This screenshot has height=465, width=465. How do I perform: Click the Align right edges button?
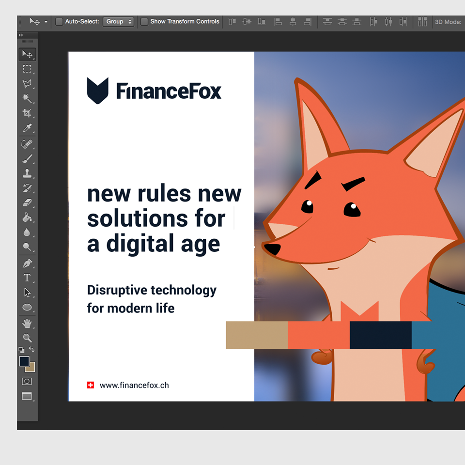click(x=308, y=22)
